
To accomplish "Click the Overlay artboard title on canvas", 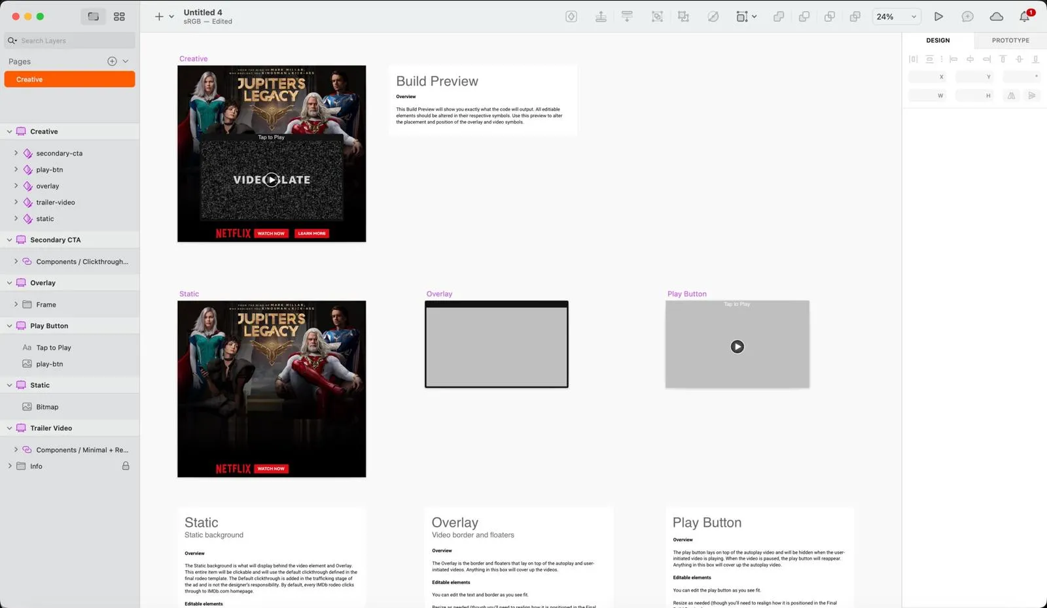I will 439,294.
